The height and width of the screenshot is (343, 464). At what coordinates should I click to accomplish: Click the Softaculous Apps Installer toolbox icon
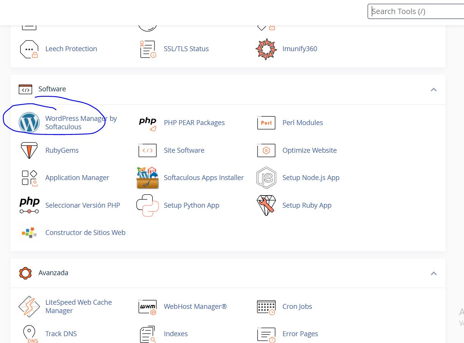click(148, 178)
